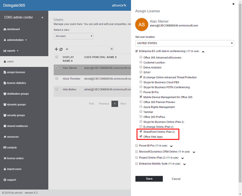Viewport: 242px width, 196px height.
Task: Sort by DISPLAY NAME column
Action: pyautogui.click(x=68, y=59)
